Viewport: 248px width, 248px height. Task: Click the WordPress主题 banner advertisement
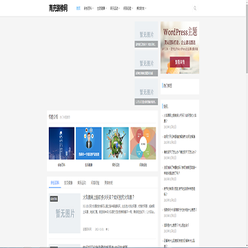click(180, 48)
